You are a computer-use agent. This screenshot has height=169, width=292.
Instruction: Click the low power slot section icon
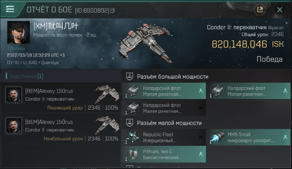click(x=129, y=123)
